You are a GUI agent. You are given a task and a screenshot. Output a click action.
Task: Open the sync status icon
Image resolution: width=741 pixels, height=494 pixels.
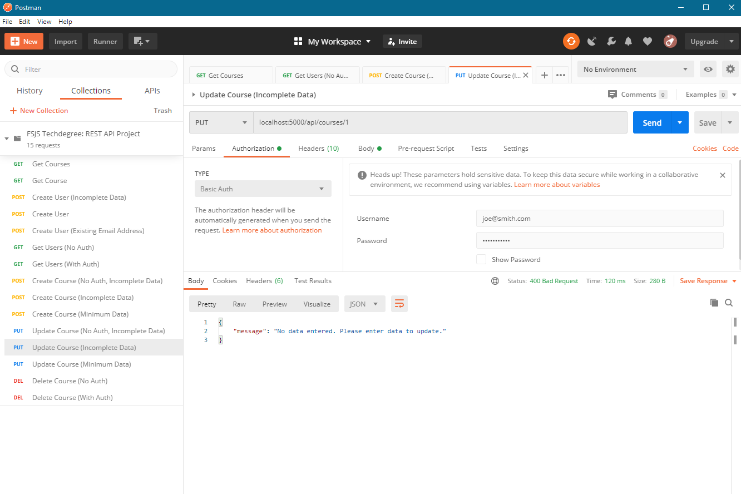click(x=571, y=41)
